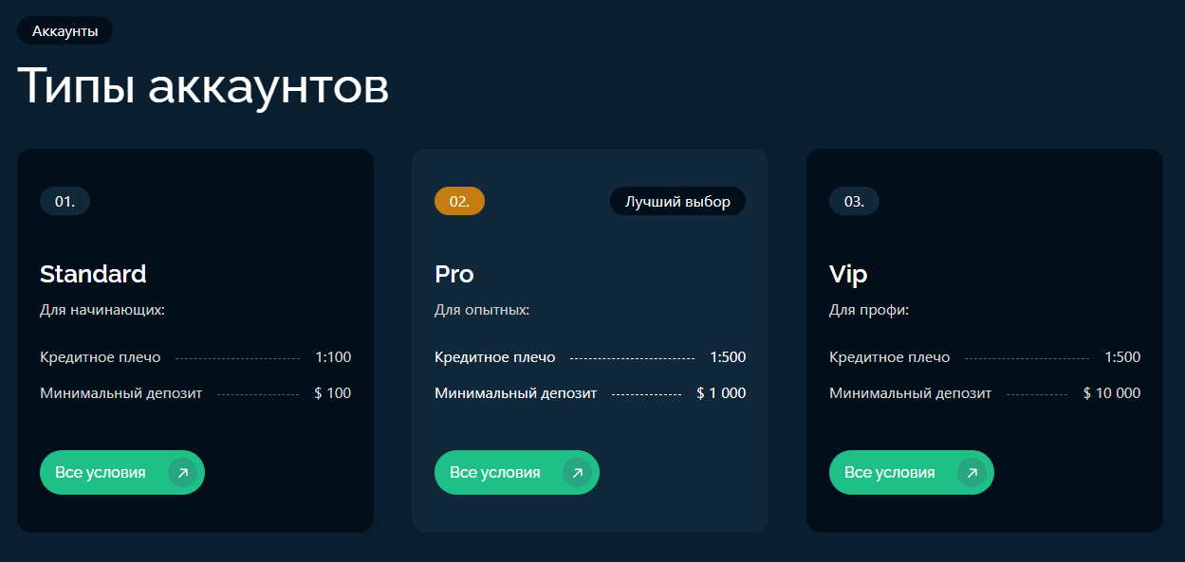Image resolution: width=1185 pixels, height=562 pixels.
Task: Click the Аккаунты pill label
Action: pos(65,30)
